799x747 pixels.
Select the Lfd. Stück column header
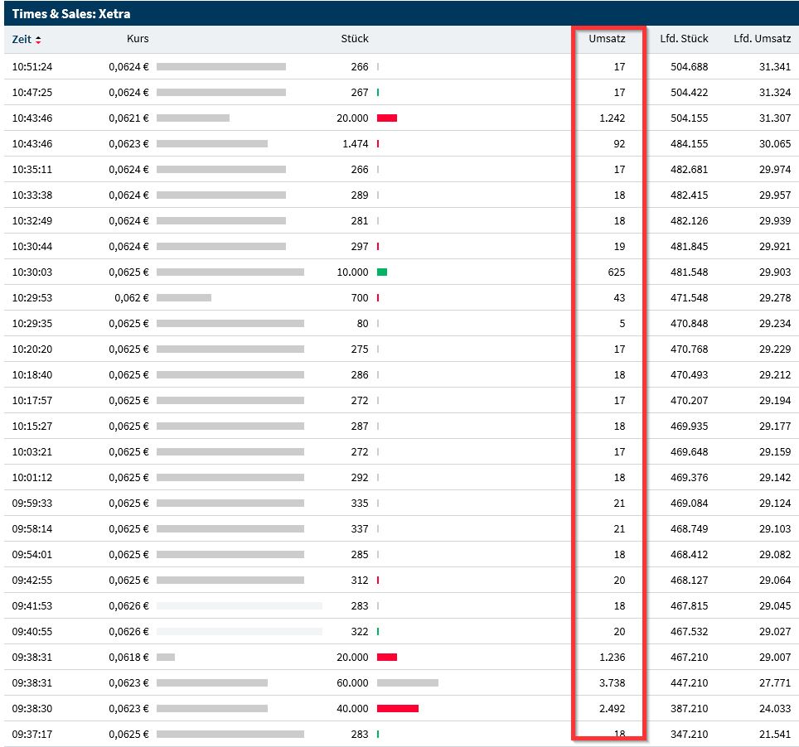point(684,39)
